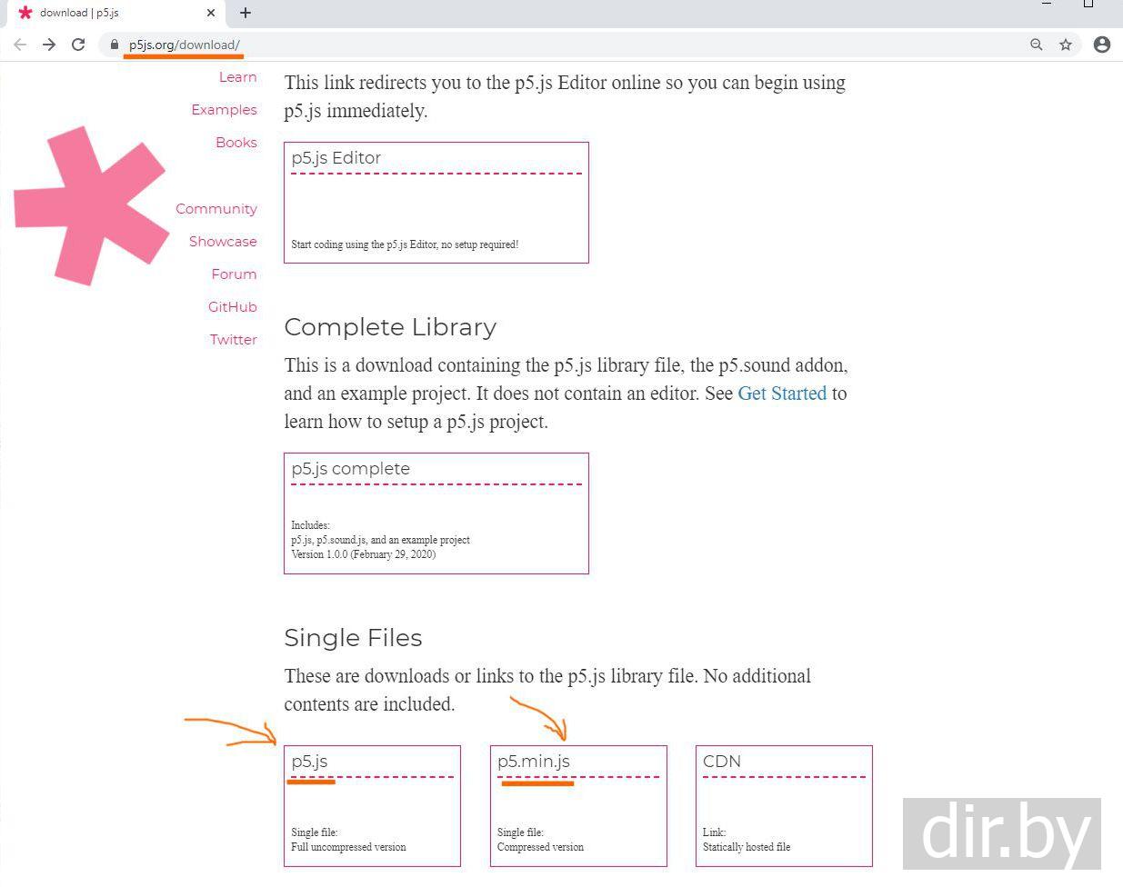The width and height of the screenshot is (1123, 887).
Task: Close the 'download | p5.js' tab
Action: [x=211, y=13]
